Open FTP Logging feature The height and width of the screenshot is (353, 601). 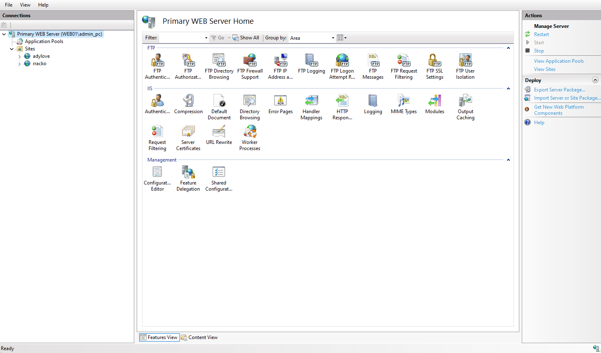click(311, 64)
